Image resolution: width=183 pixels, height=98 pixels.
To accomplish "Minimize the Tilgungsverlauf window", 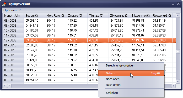I will point(173,4).
